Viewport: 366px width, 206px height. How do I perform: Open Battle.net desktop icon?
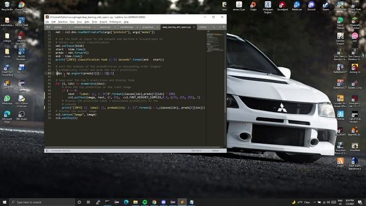coord(297,6)
